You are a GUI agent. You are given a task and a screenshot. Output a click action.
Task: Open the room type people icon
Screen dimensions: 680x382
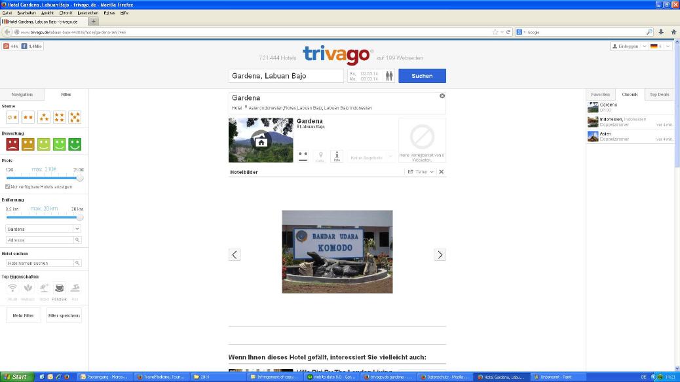point(389,77)
